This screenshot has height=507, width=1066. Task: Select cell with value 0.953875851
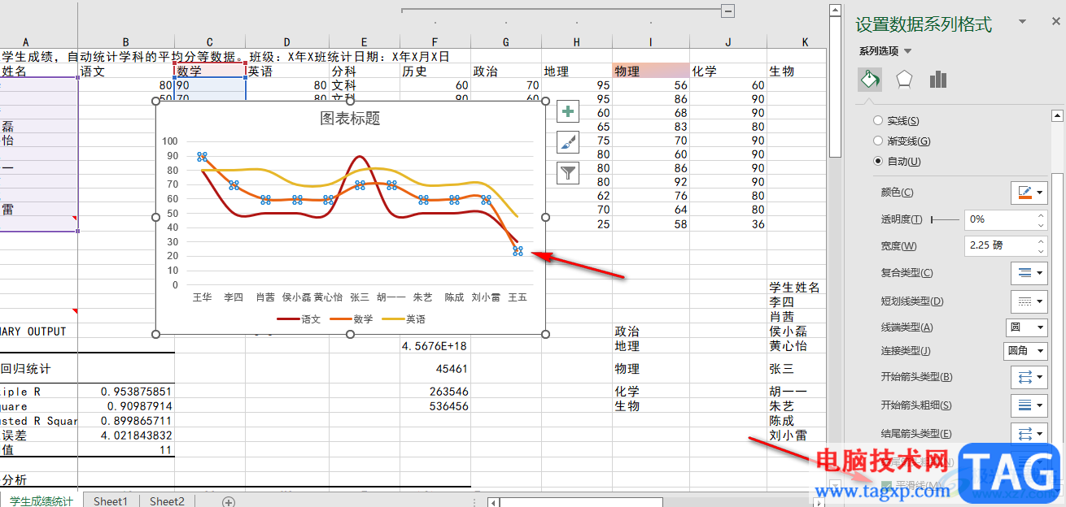click(126, 392)
